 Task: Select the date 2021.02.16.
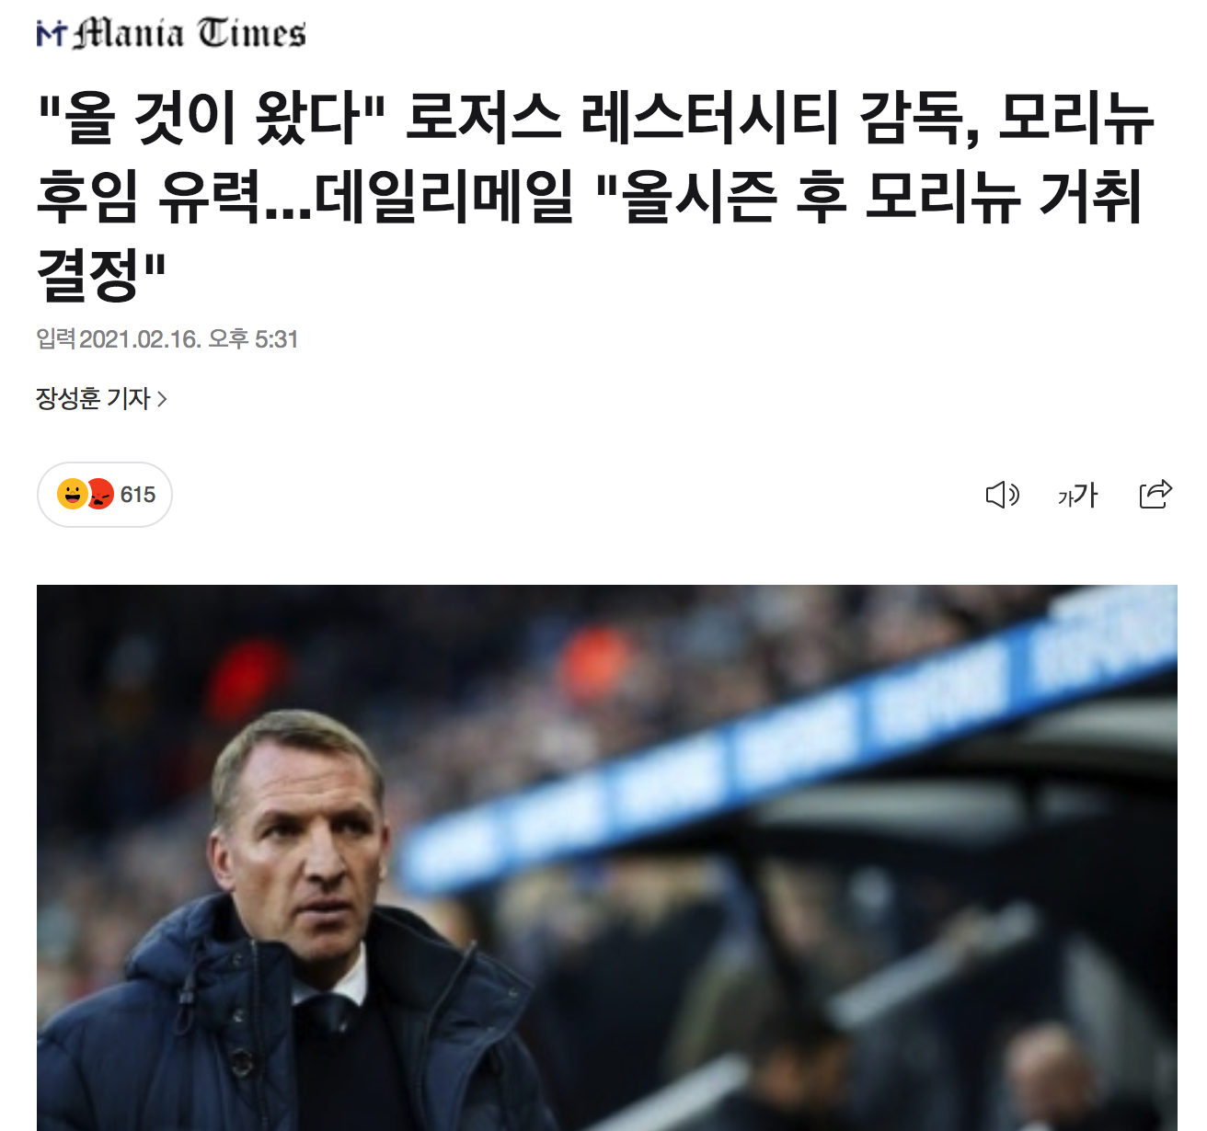click(x=140, y=339)
